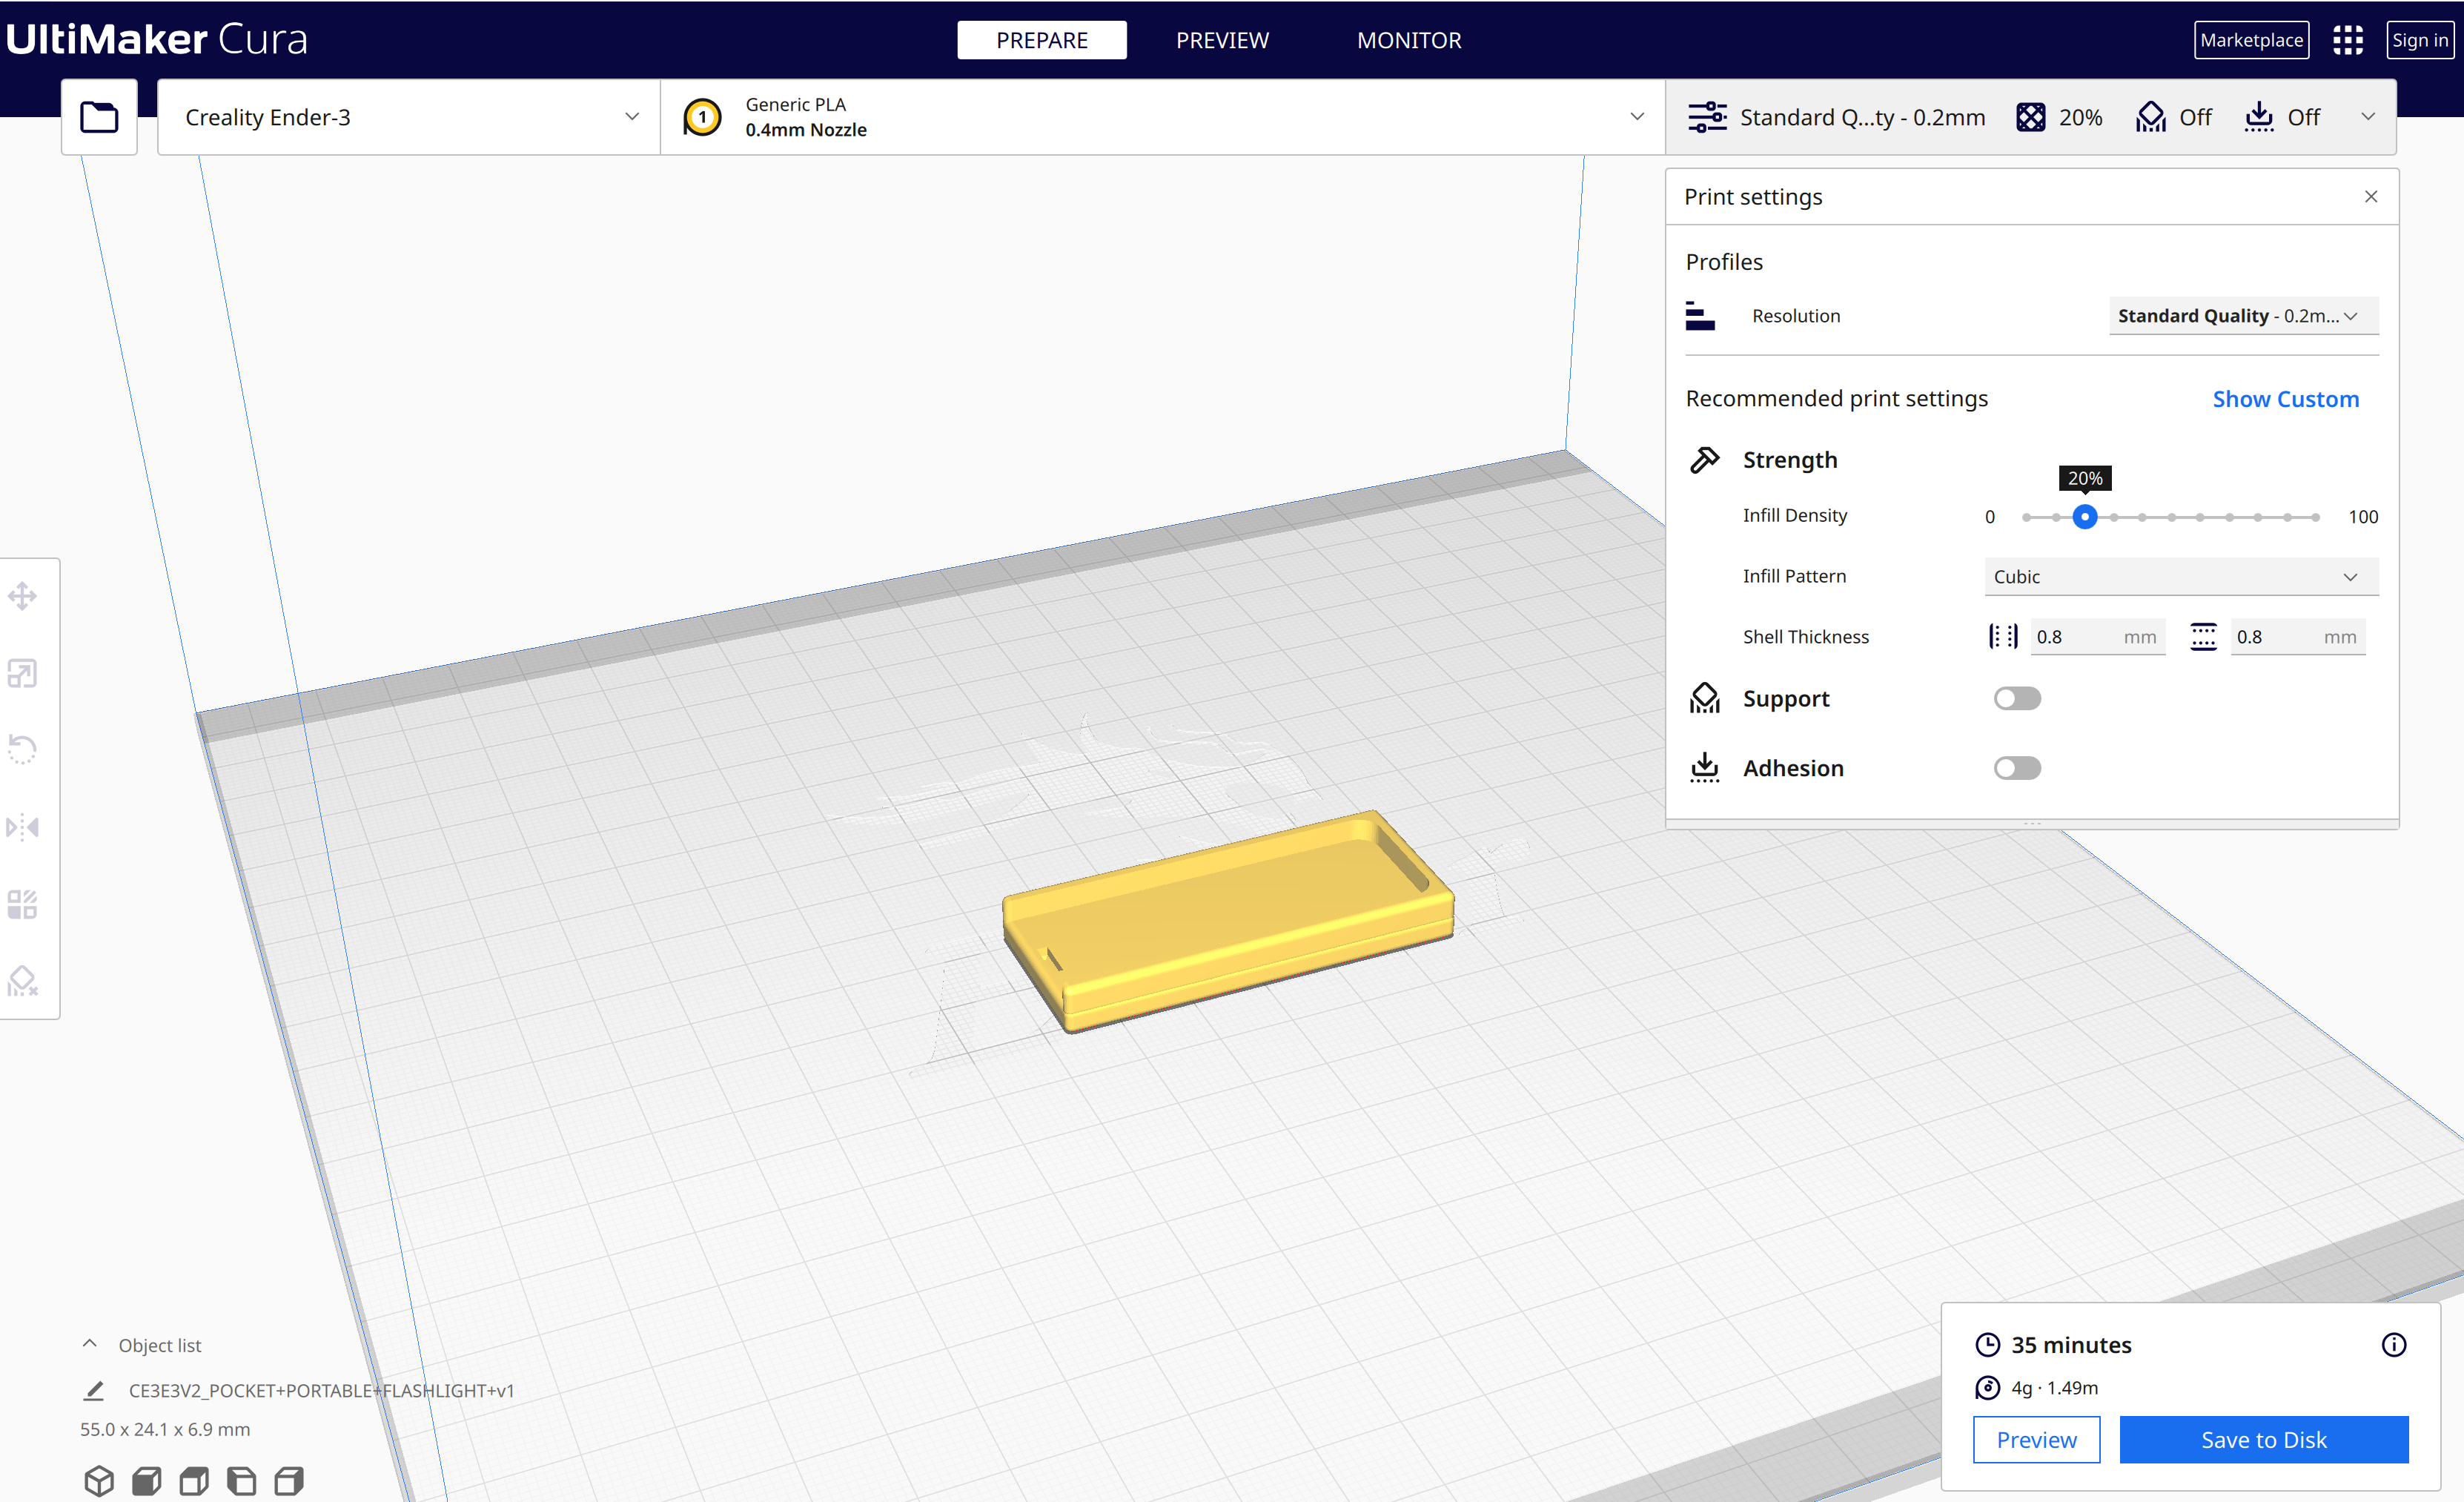Click the Infill Density slider handle

(x=2084, y=517)
